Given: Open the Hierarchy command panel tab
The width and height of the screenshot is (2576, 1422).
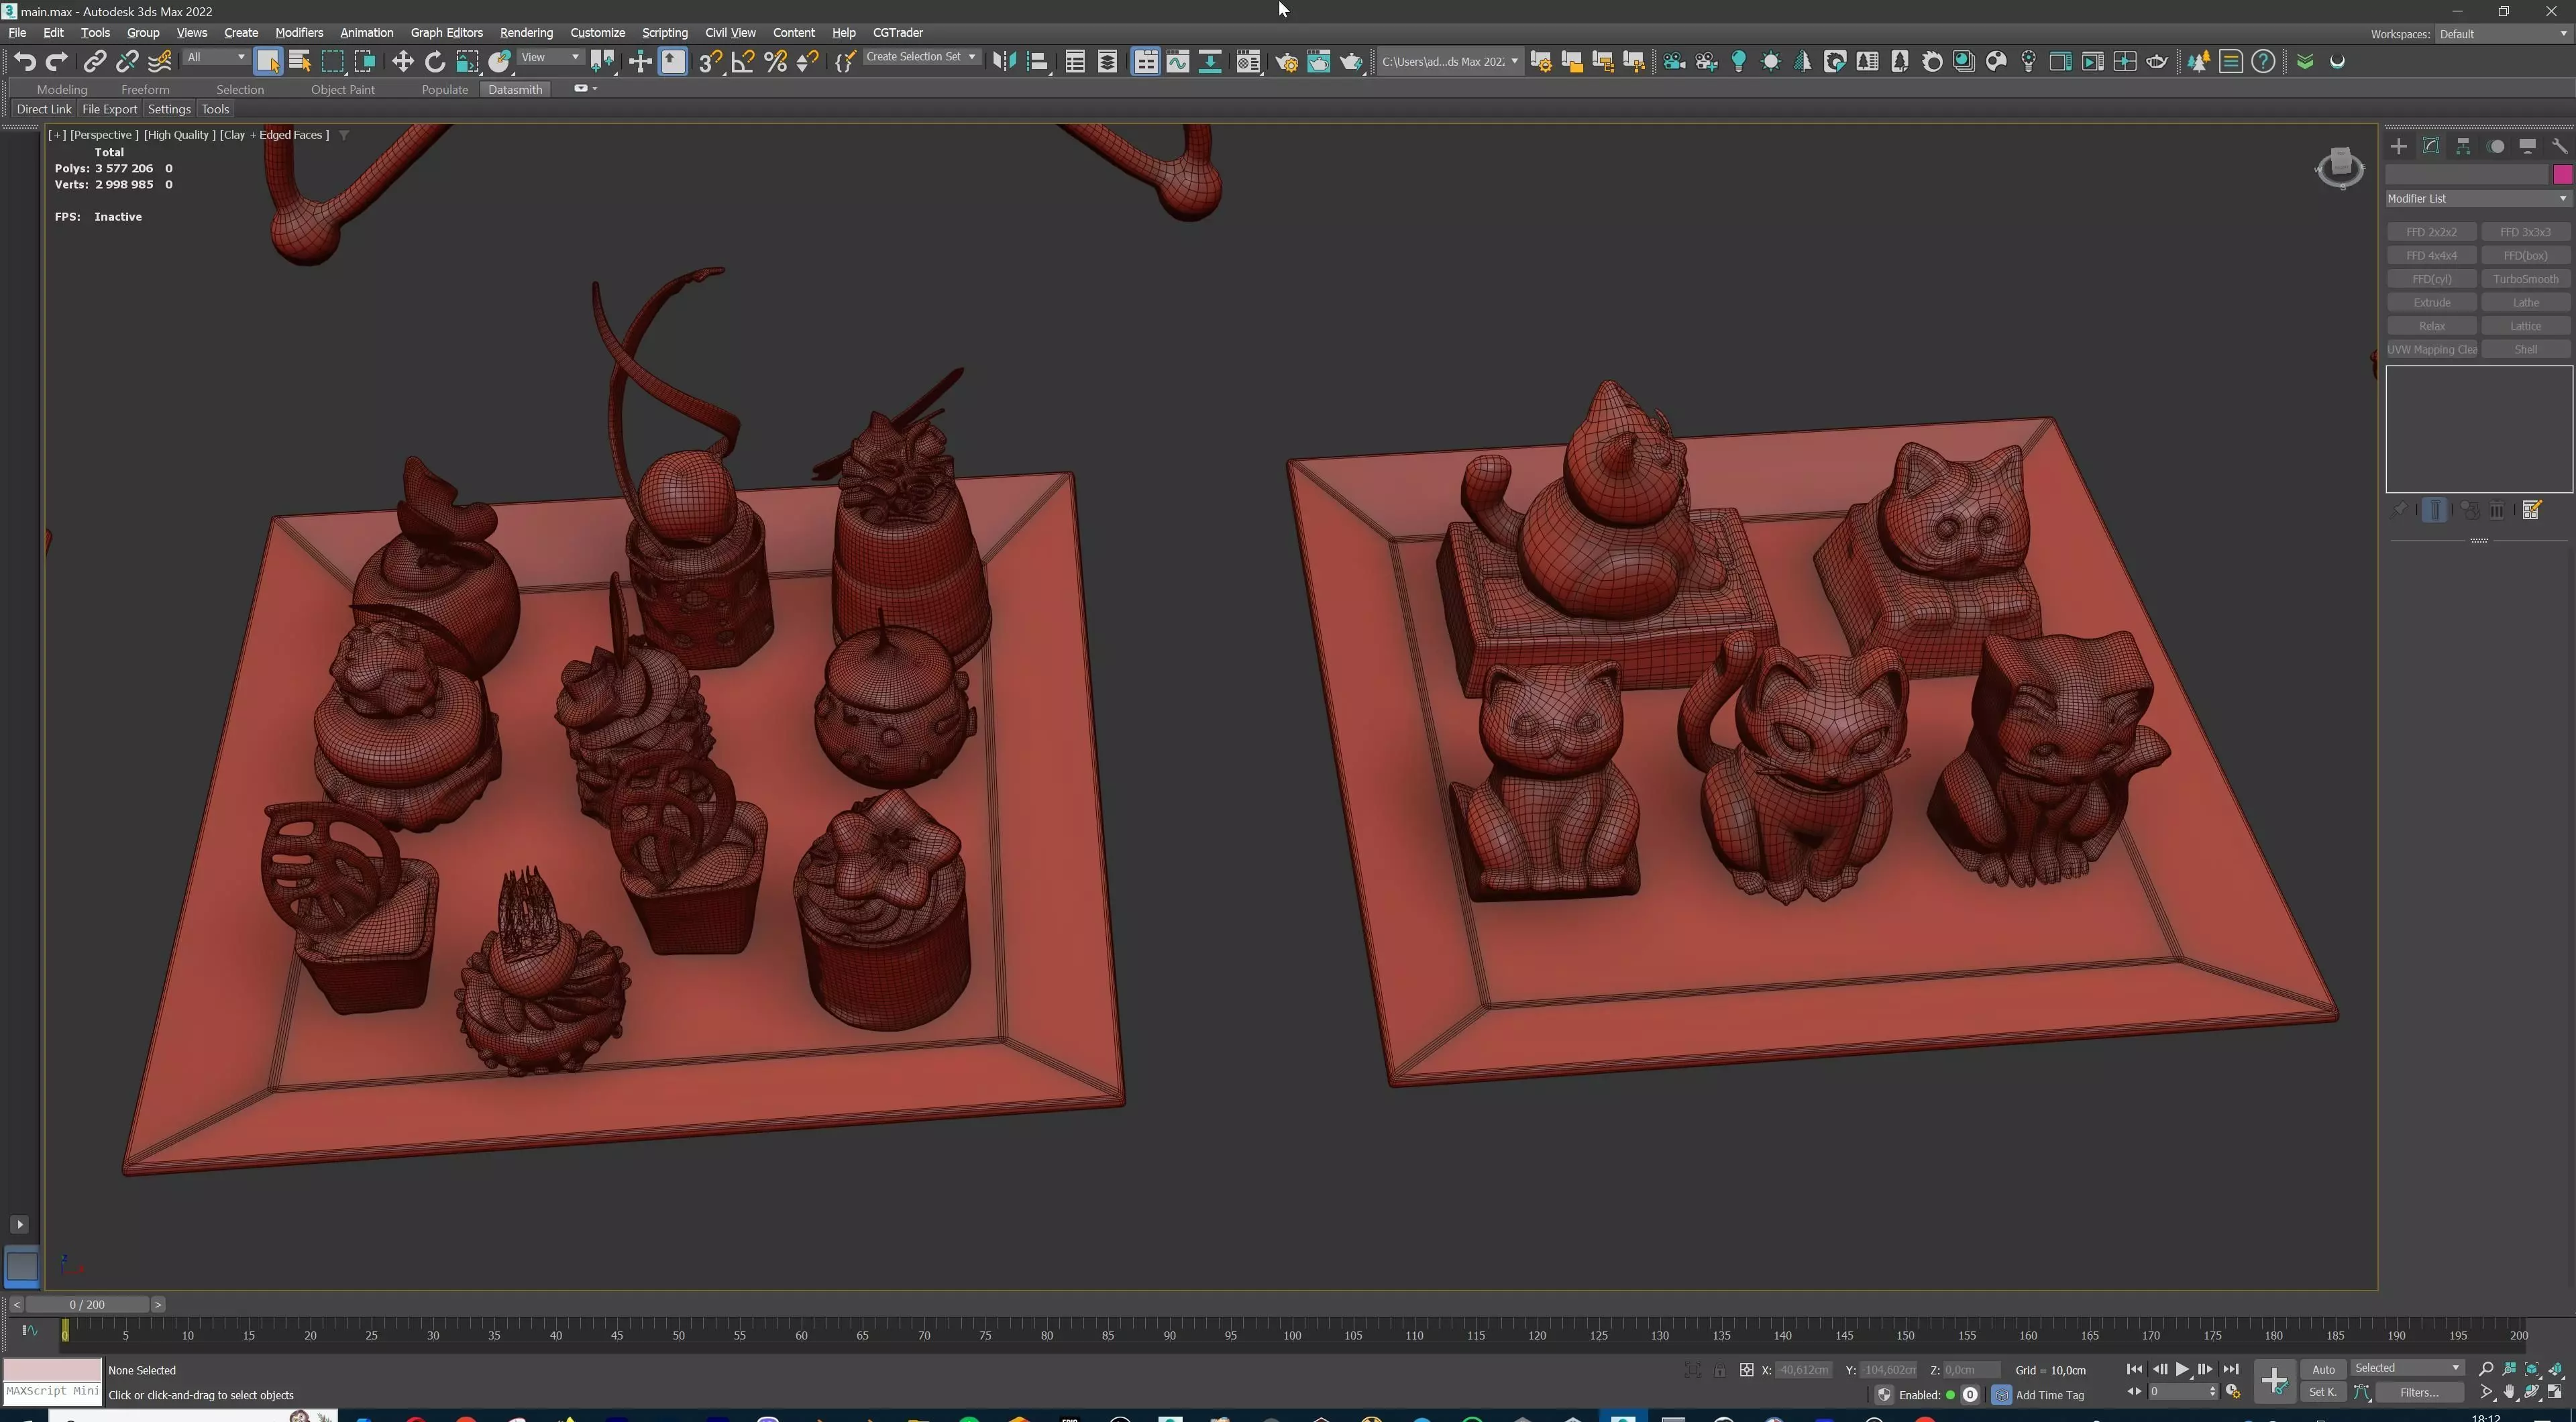Looking at the screenshot, I should (2463, 146).
